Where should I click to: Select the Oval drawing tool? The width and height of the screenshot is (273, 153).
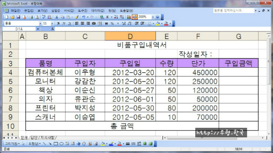coord(61,144)
